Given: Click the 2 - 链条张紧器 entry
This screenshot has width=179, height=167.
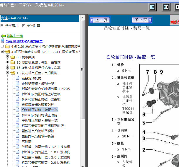Looking at the screenshot, I should pyautogui.click(x=123, y=78).
